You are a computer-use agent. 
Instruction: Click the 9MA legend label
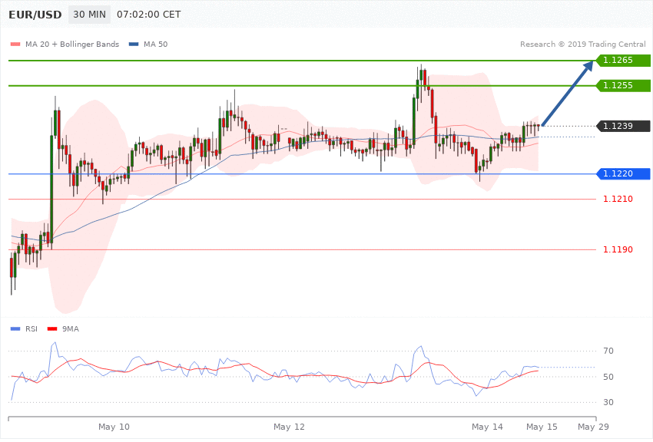click(71, 329)
